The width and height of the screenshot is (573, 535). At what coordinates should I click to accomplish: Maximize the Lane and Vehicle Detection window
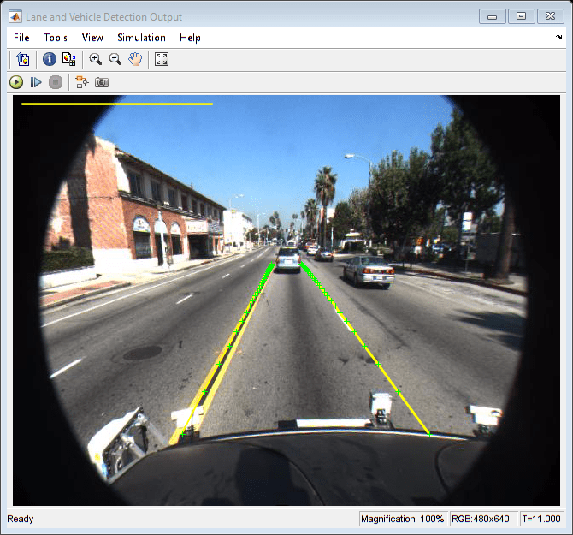(521, 16)
